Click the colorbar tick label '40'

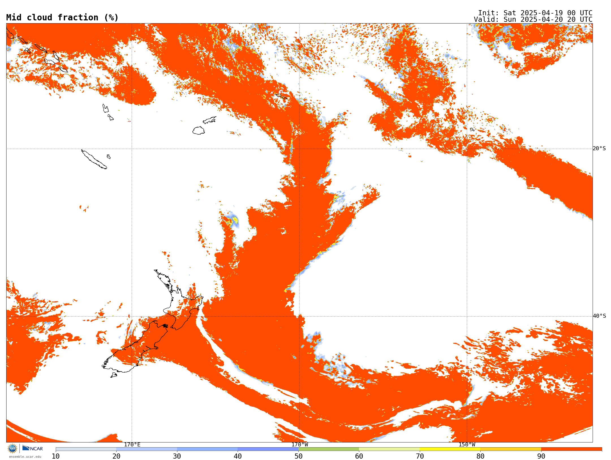click(238, 456)
